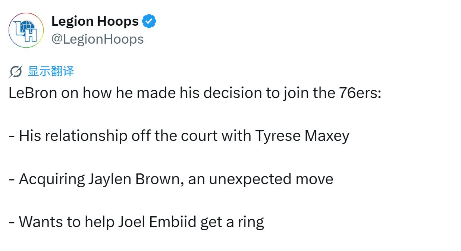461x251 pixels.
Task: Click the phrase "an unexpected move"
Action: pos(260,179)
